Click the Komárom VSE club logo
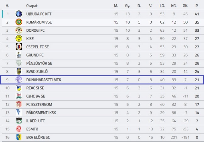Screen dimensions: 204x142 [x=19, y=22]
